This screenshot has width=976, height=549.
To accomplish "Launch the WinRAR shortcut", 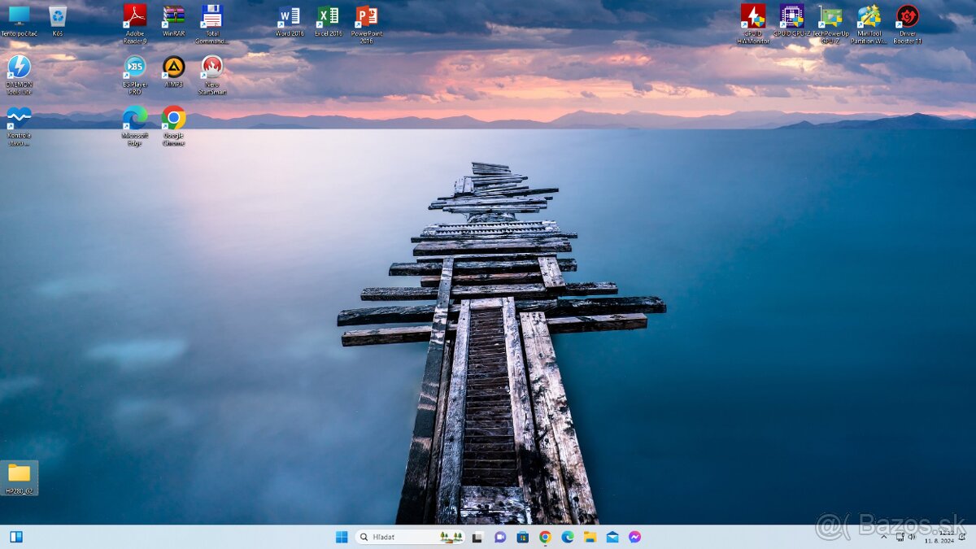I will [173, 16].
